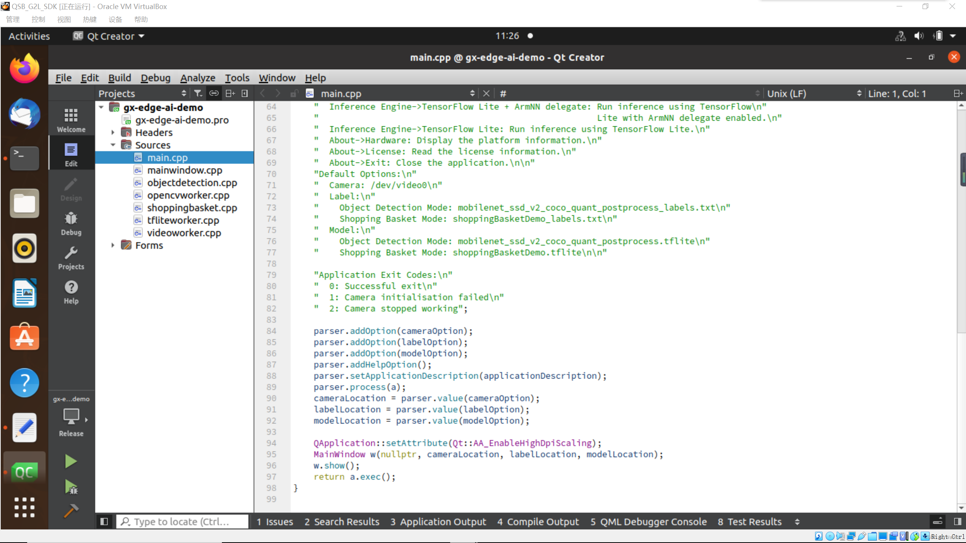
Task: Click the Help icon in sidebar
Action: point(71,292)
